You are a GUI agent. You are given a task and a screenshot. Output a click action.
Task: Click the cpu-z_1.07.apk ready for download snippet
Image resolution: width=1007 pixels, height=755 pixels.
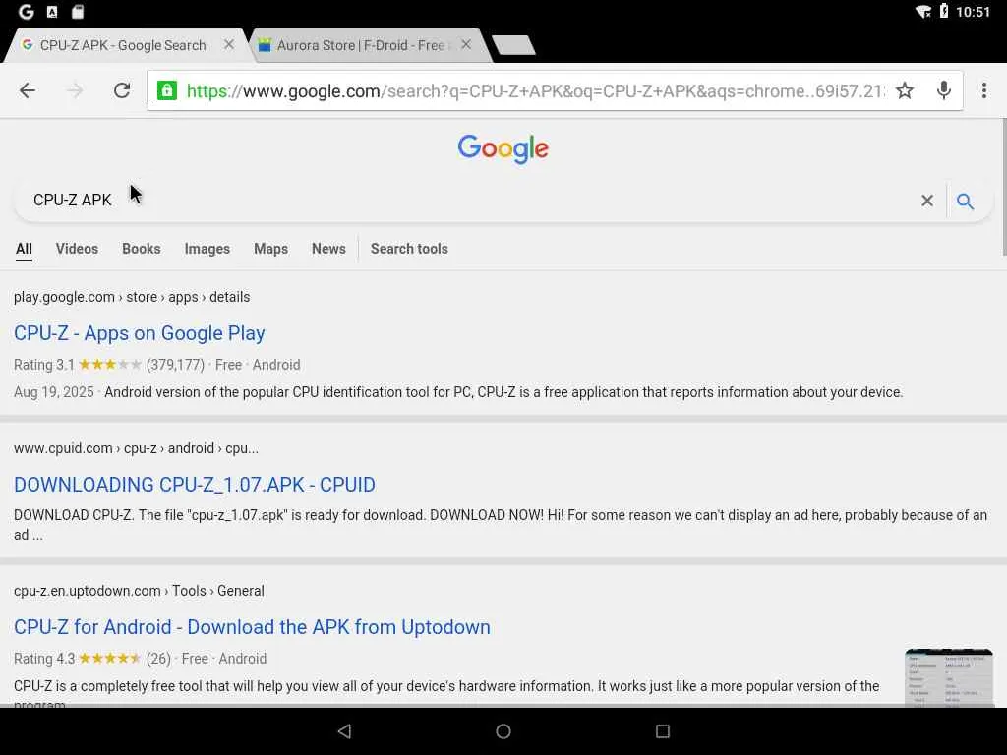coord(501,525)
